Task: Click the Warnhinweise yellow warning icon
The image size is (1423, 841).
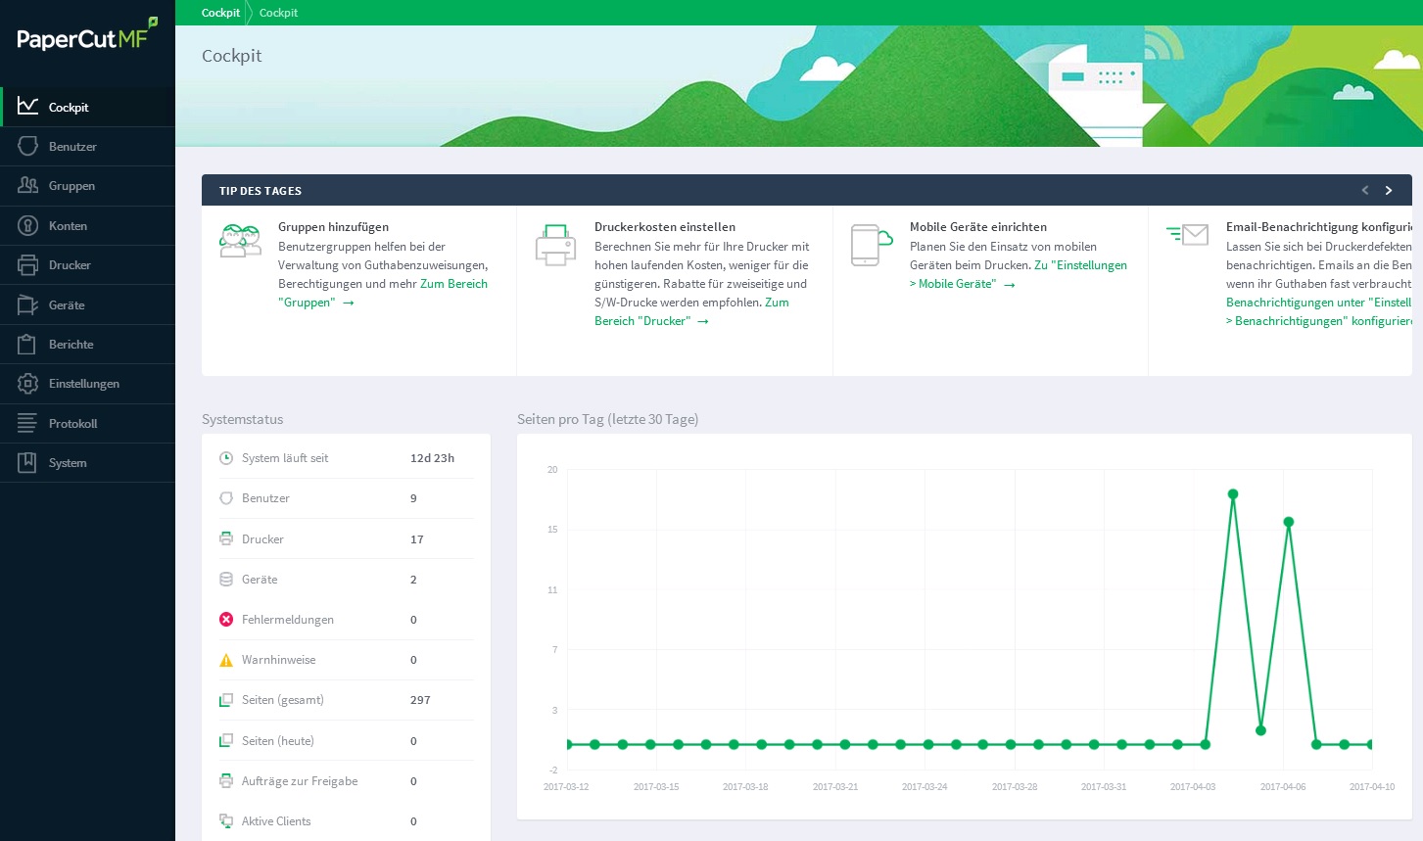Action: coord(226,660)
